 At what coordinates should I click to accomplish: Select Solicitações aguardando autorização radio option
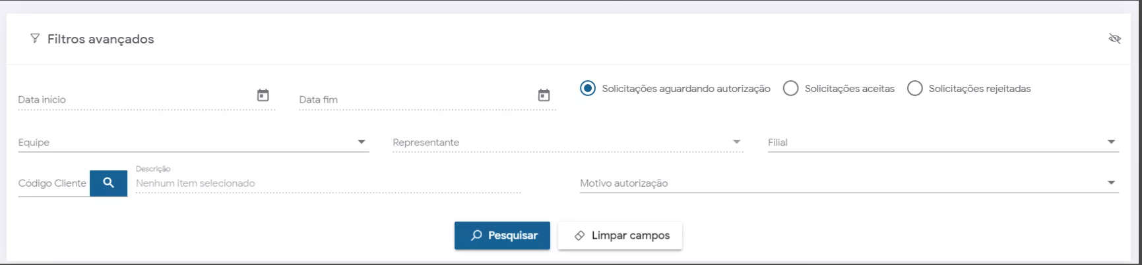pyautogui.click(x=587, y=88)
